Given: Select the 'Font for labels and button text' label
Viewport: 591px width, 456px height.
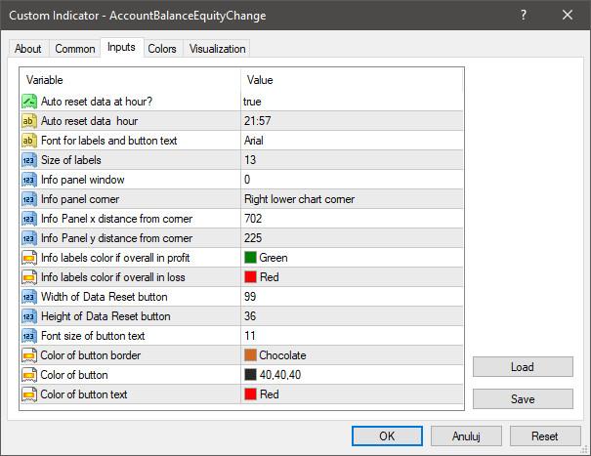Looking at the screenshot, I should (109, 141).
